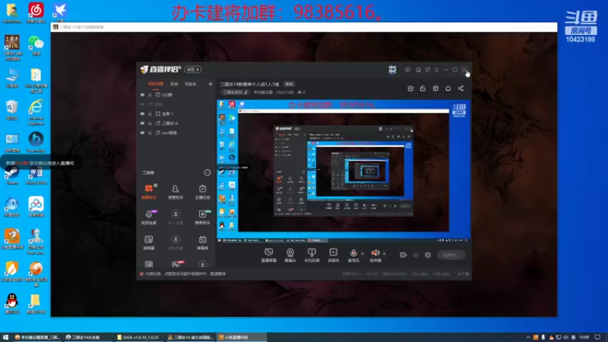Lock the 三国志14 source
Screen dimensions: 608x342
point(150,123)
